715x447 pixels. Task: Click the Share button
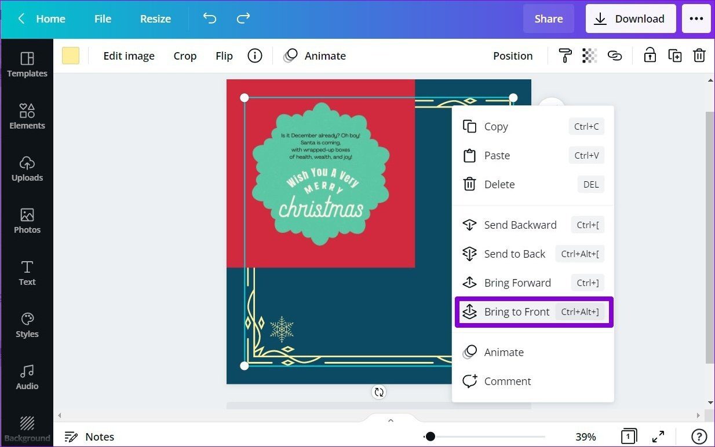click(x=549, y=19)
